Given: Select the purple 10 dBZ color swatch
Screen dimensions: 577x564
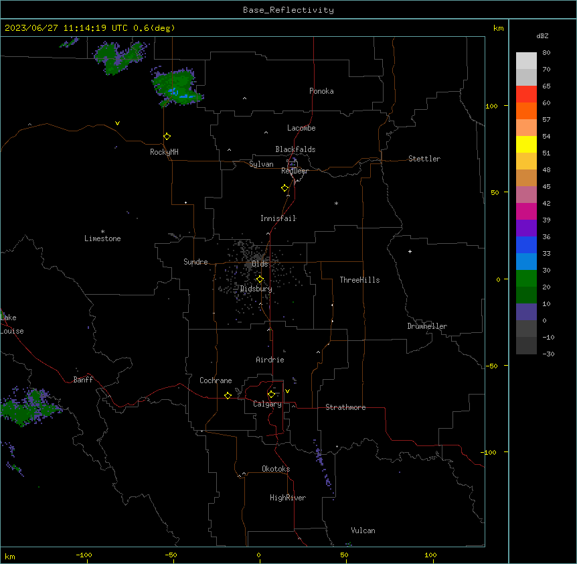Looking at the screenshot, I should (x=526, y=312).
